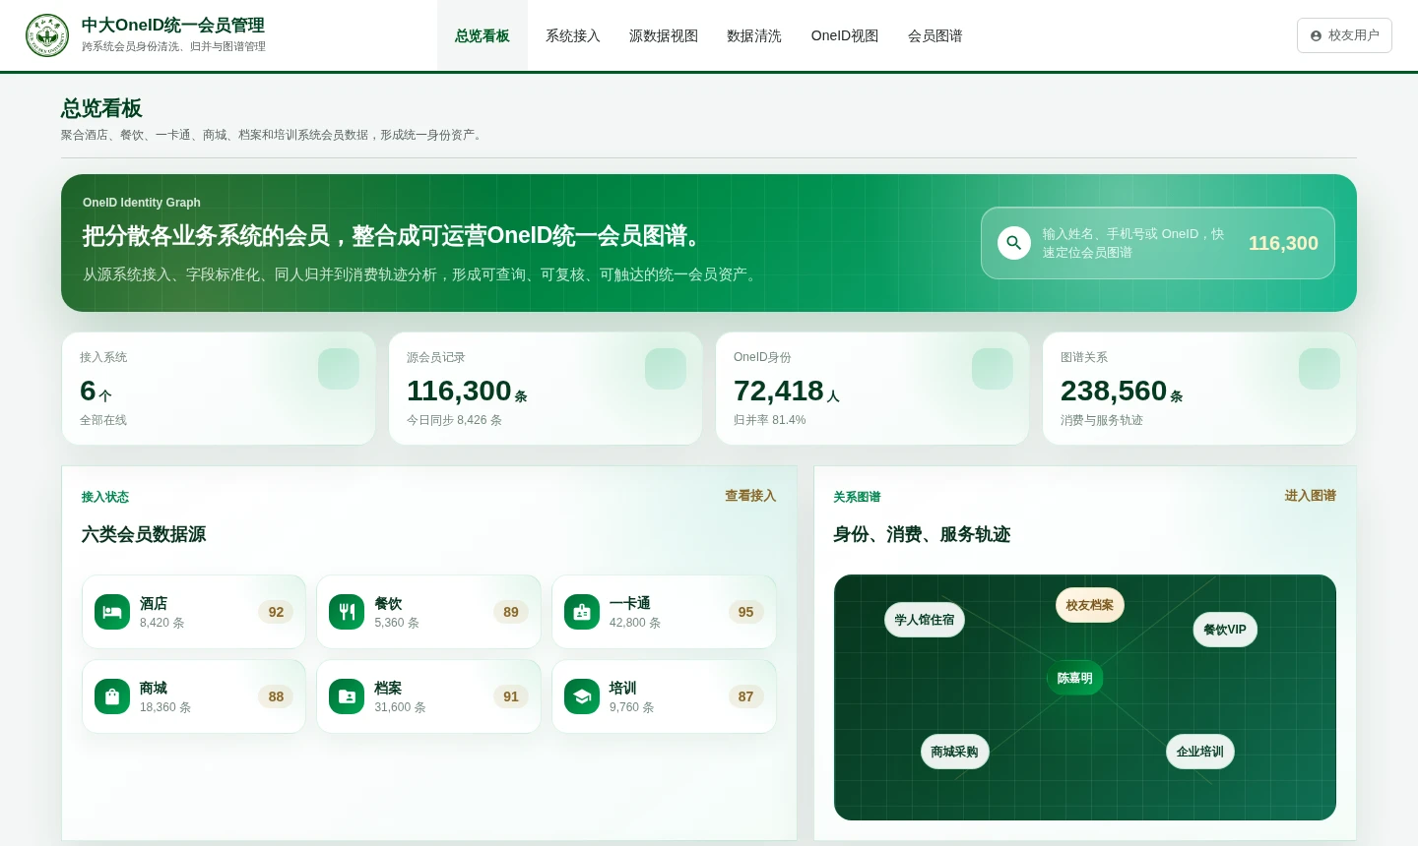Image resolution: width=1418 pixels, height=846 pixels.
Task: Click the campus card badge icon
Action: 582,612
